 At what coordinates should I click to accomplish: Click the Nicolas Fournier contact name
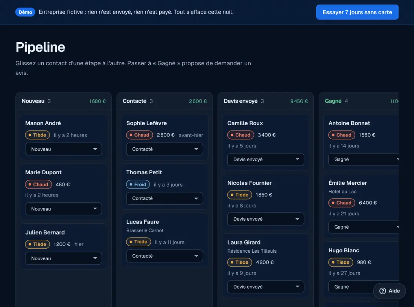click(249, 183)
